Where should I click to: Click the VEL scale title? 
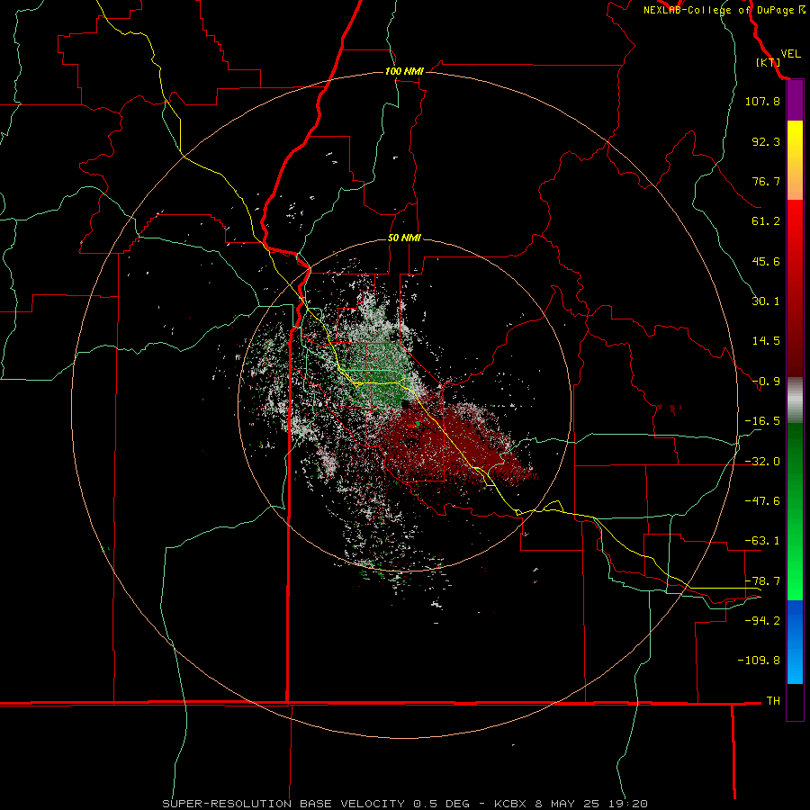[790, 54]
